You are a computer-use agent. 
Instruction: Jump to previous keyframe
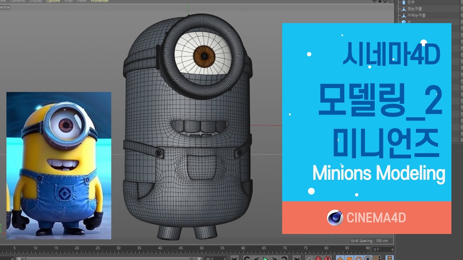247,258
